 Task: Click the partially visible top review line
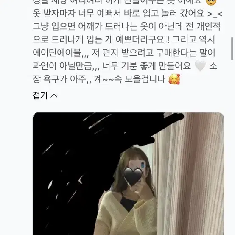pyautogui.click(x=125, y=2)
